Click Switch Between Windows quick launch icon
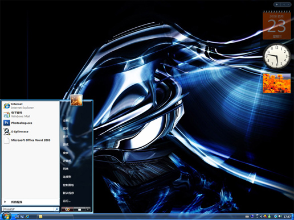The height and width of the screenshot is (220, 294). click(22, 217)
